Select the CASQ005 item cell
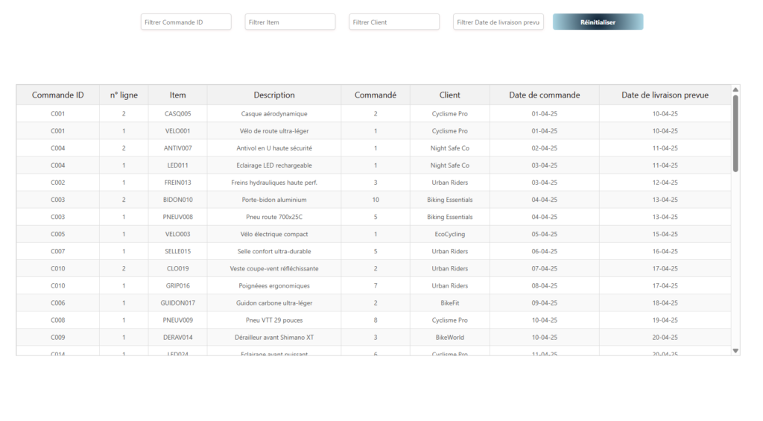Screen dimensions: 763x421 (177, 114)
